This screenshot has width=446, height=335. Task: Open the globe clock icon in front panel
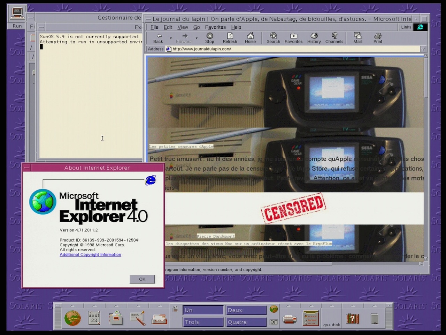coord(72,318)
